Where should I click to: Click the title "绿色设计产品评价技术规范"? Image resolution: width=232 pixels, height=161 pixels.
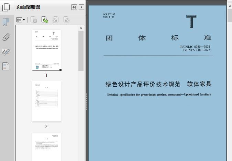tap(143, 84)
